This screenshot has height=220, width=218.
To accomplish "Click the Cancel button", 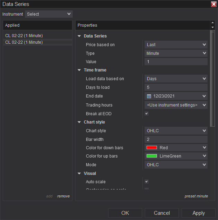I will pyautogui.click(x=162, y=213).
